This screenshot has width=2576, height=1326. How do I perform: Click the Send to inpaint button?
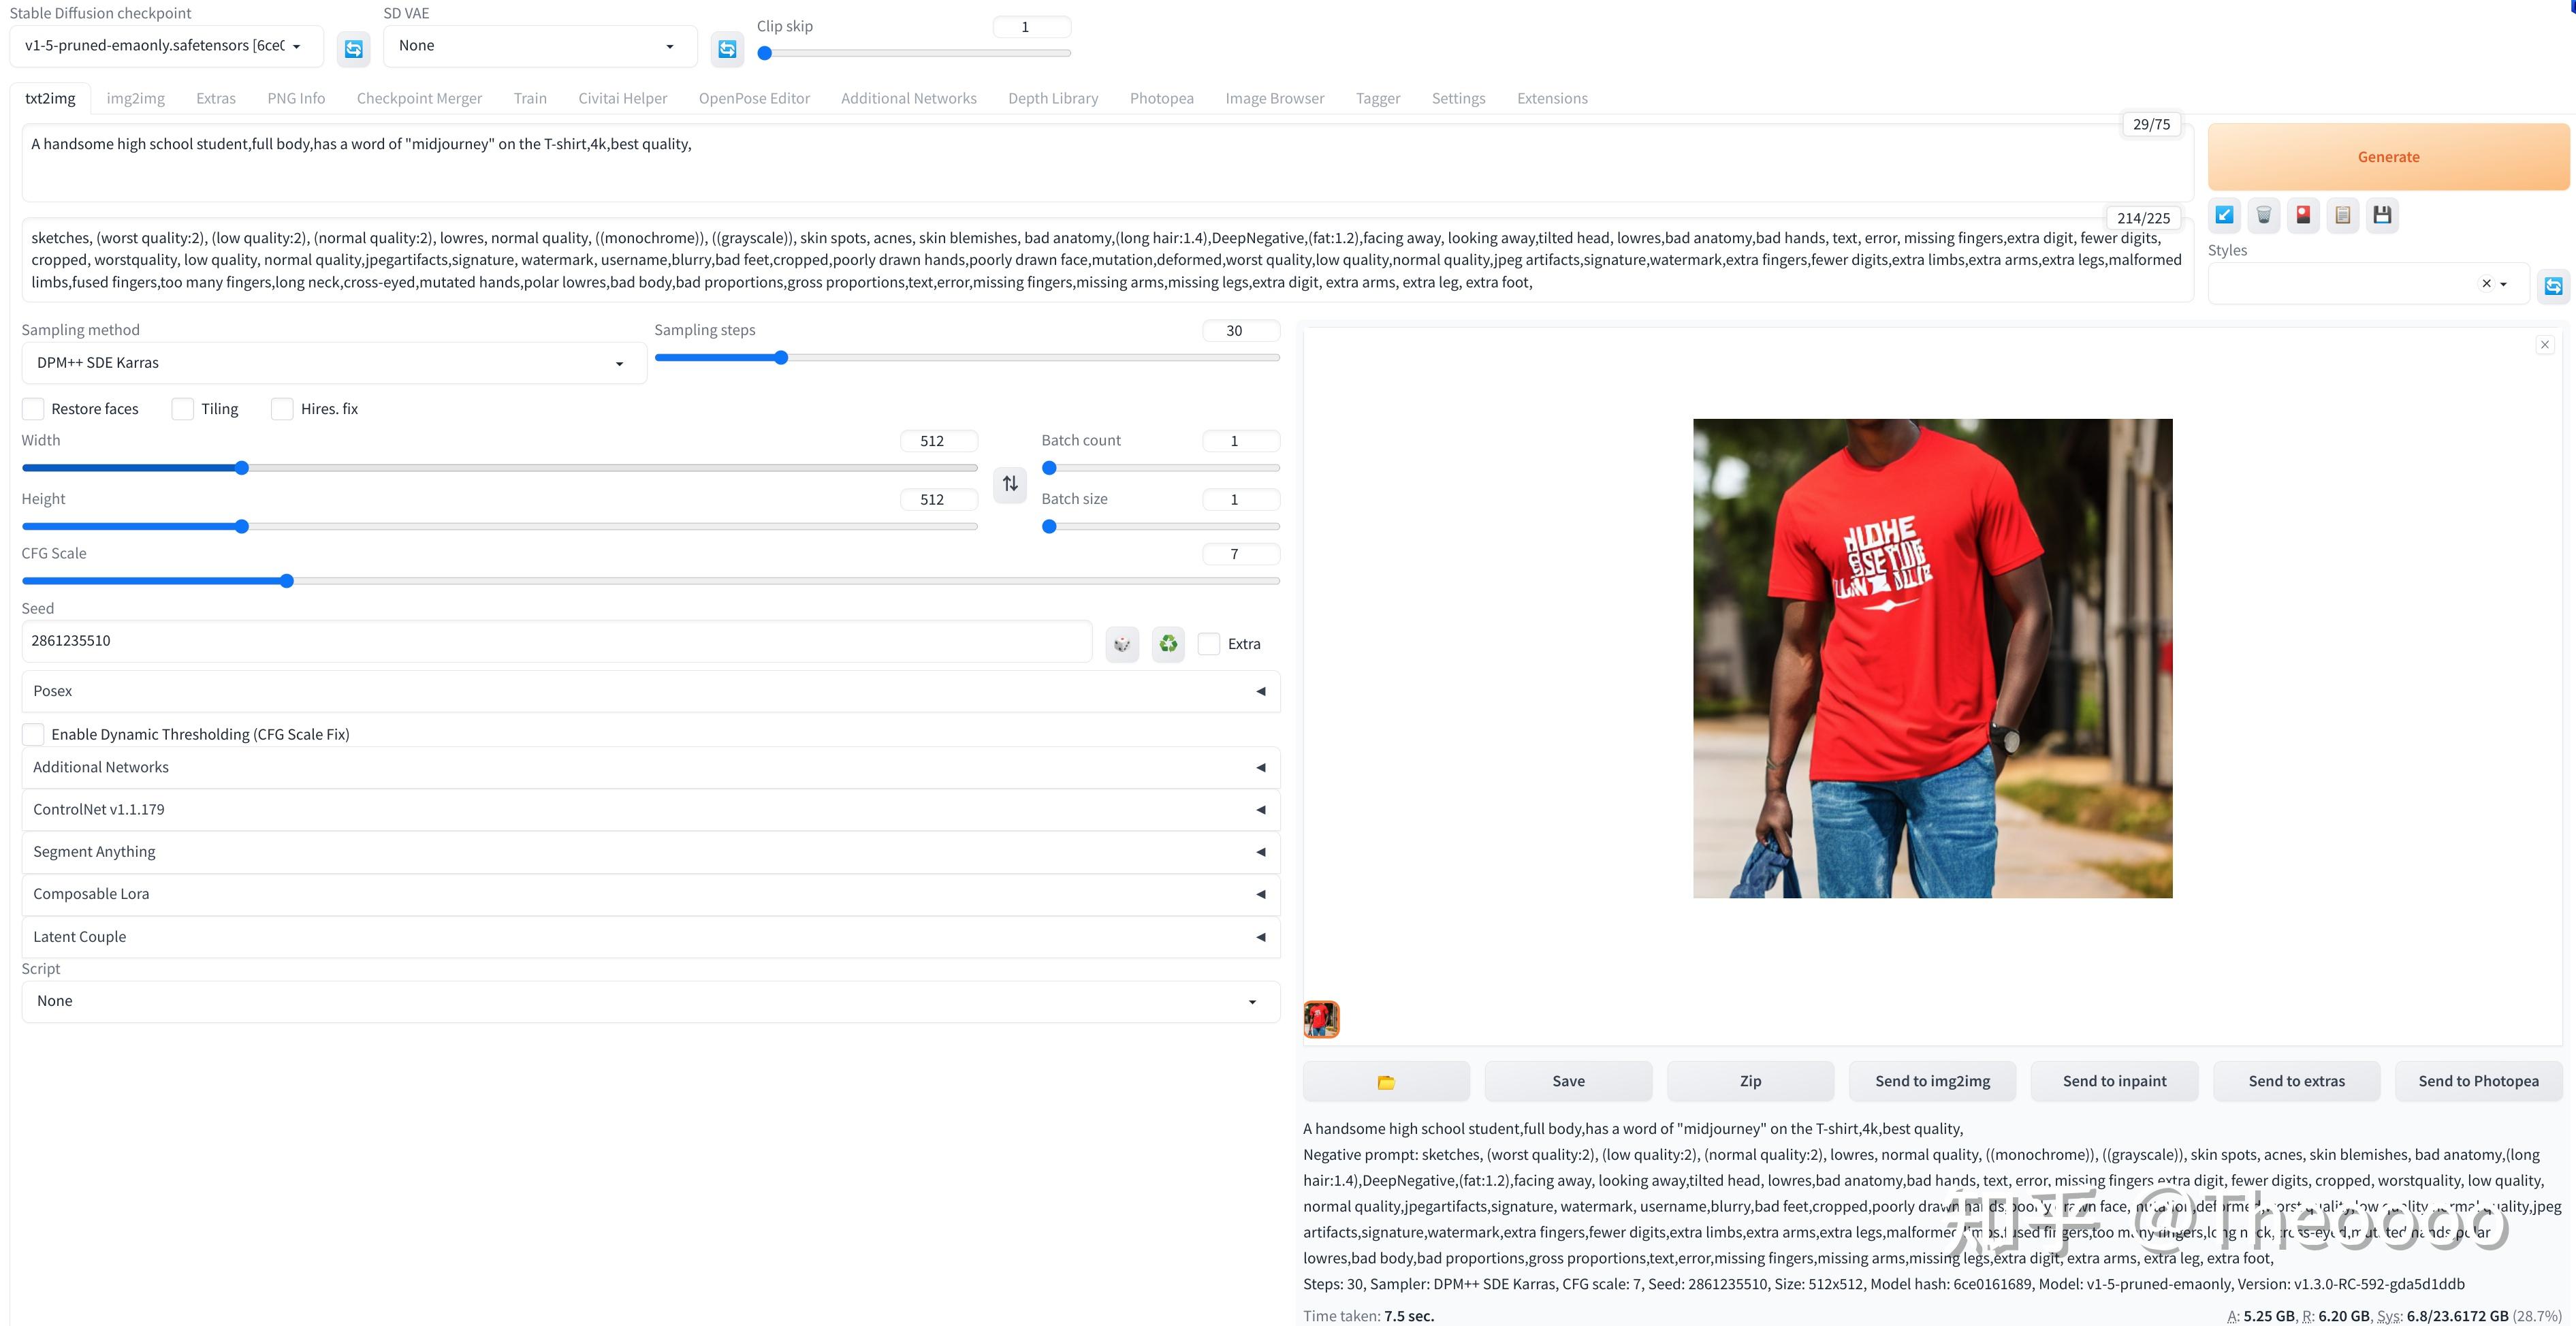click(2114, 1081)
